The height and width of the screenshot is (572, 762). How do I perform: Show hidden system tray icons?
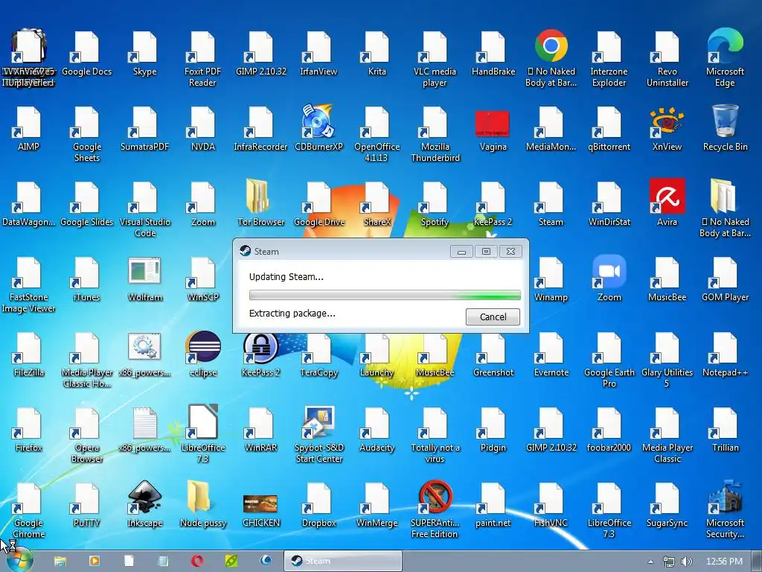tap(650, 562)
